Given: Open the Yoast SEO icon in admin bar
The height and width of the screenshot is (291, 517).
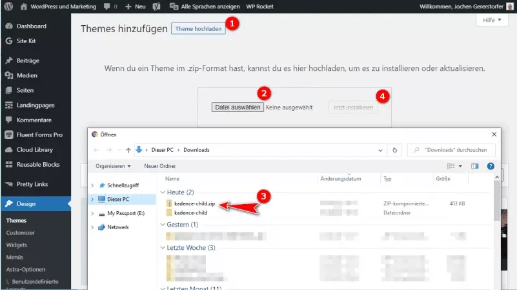Looking at the screenshot, I should point(157,6).
